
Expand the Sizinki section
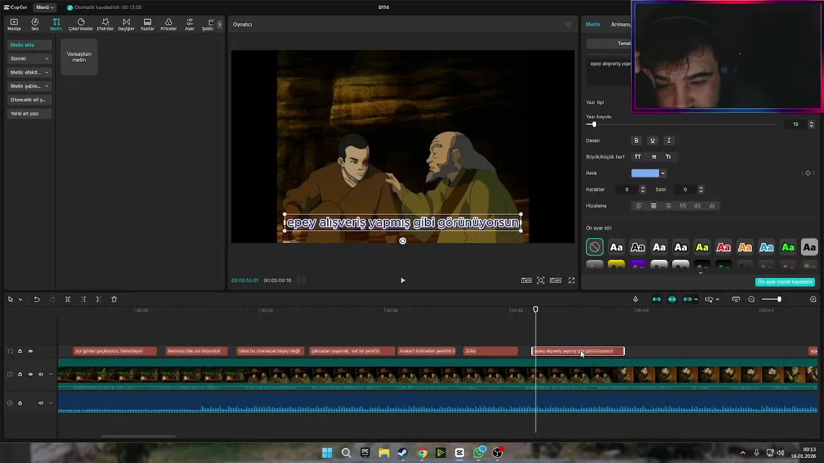pos(29,59)
